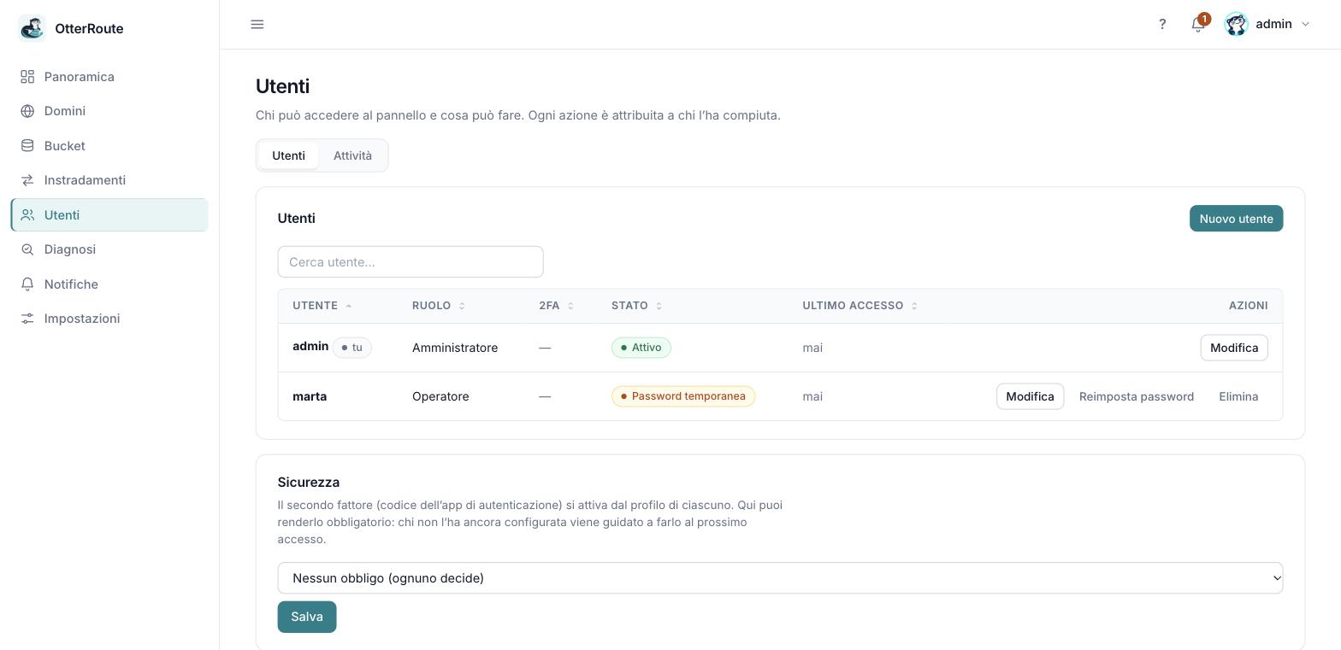The width and height of the screenshot is (1341, 650).
Task: Click the Instradamenti arrows icon
Action: coord(27,180)
